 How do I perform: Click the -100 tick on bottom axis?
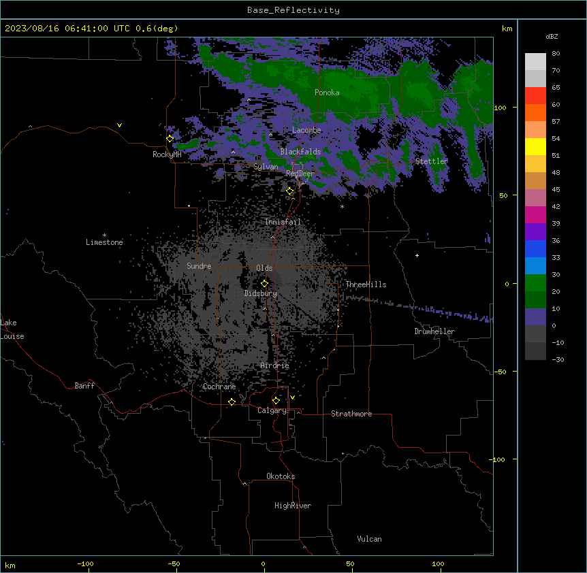pos(85,563)
